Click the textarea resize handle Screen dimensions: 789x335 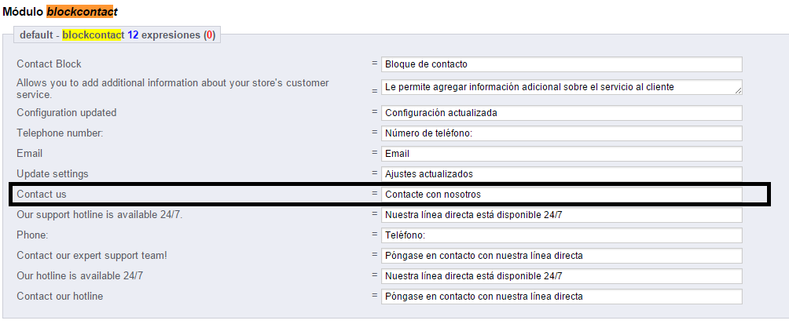pos(738,91)
